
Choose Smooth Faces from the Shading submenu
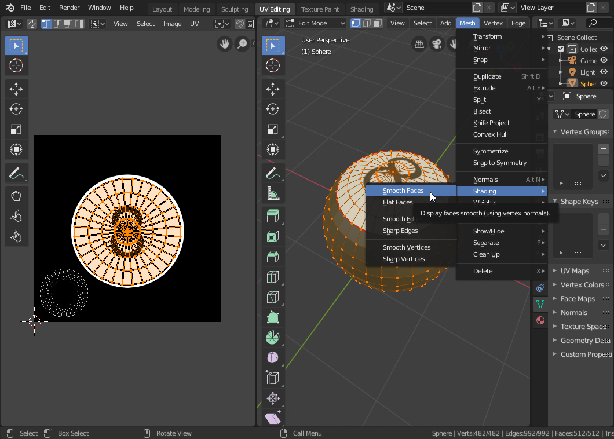411,191
